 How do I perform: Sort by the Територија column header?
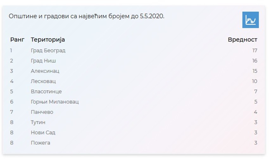pyautogui.click(x=48, y=40)
